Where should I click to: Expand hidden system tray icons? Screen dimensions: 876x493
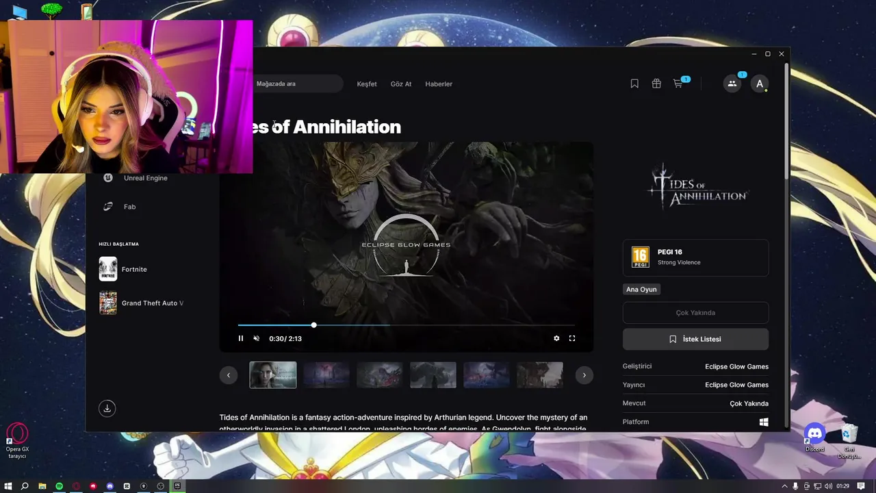click(x=784, y=486)
